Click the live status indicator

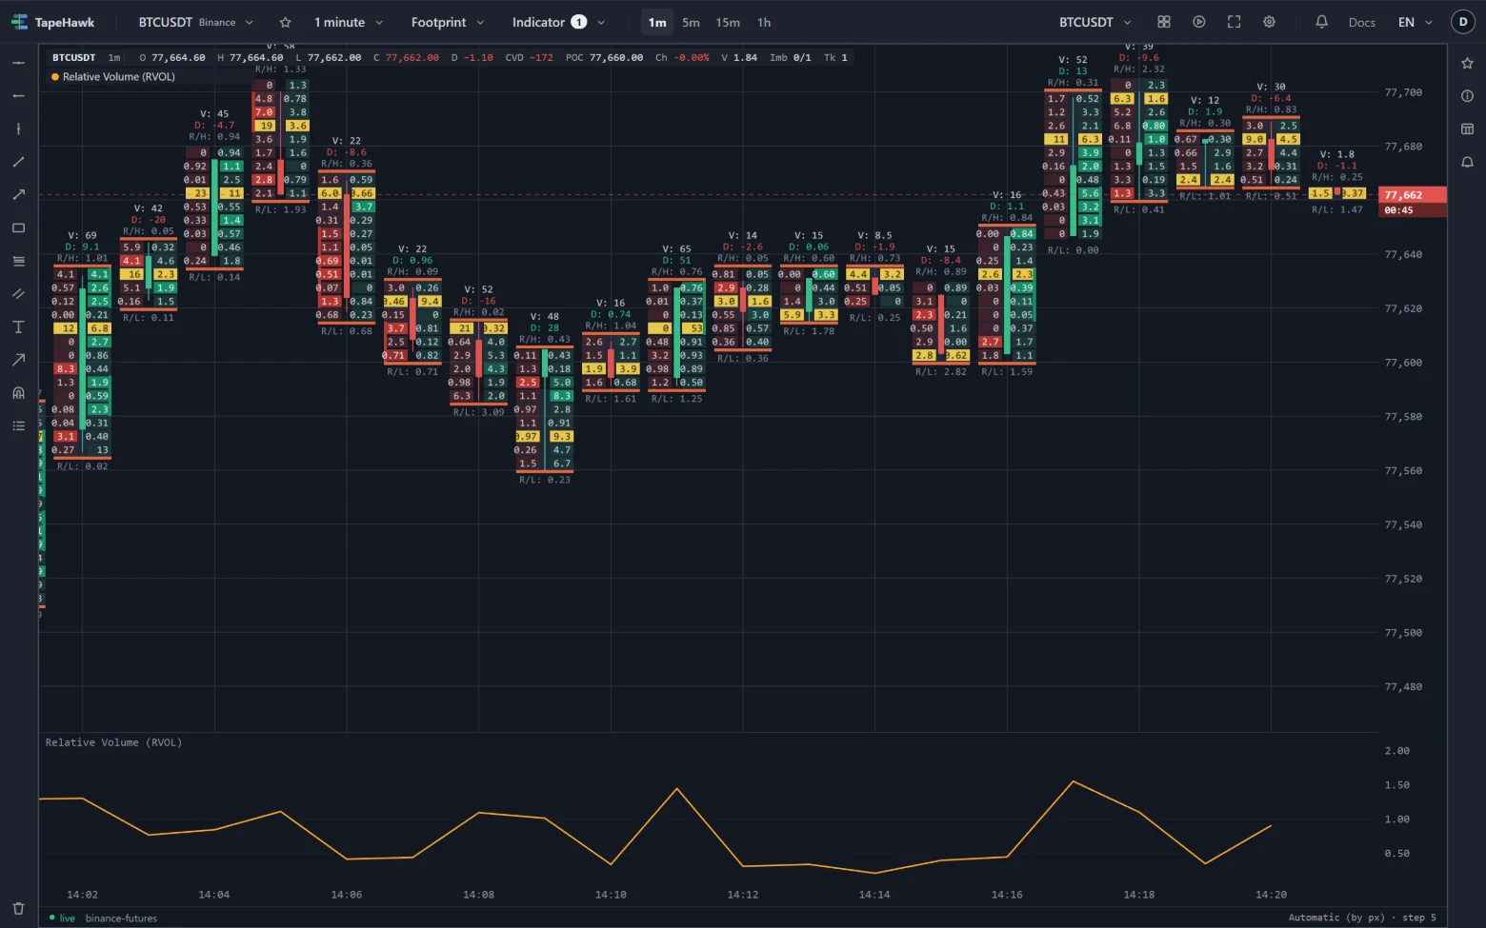[x=62, y=918]
